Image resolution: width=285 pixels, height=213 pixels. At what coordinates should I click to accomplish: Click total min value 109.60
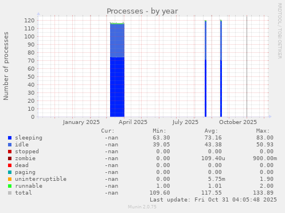point(159,193)
